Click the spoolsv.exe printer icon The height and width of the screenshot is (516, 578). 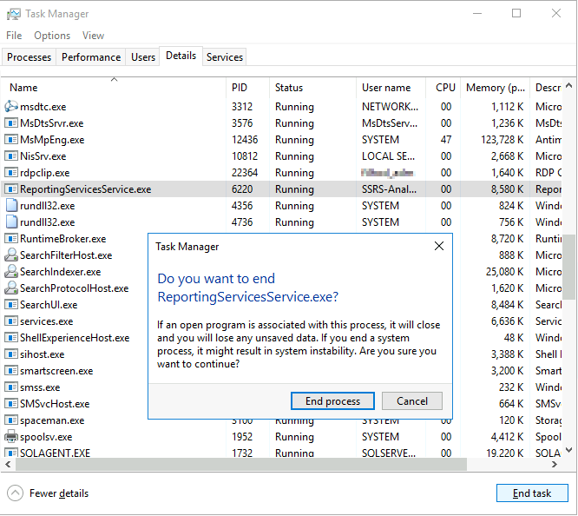click(11, 437)
